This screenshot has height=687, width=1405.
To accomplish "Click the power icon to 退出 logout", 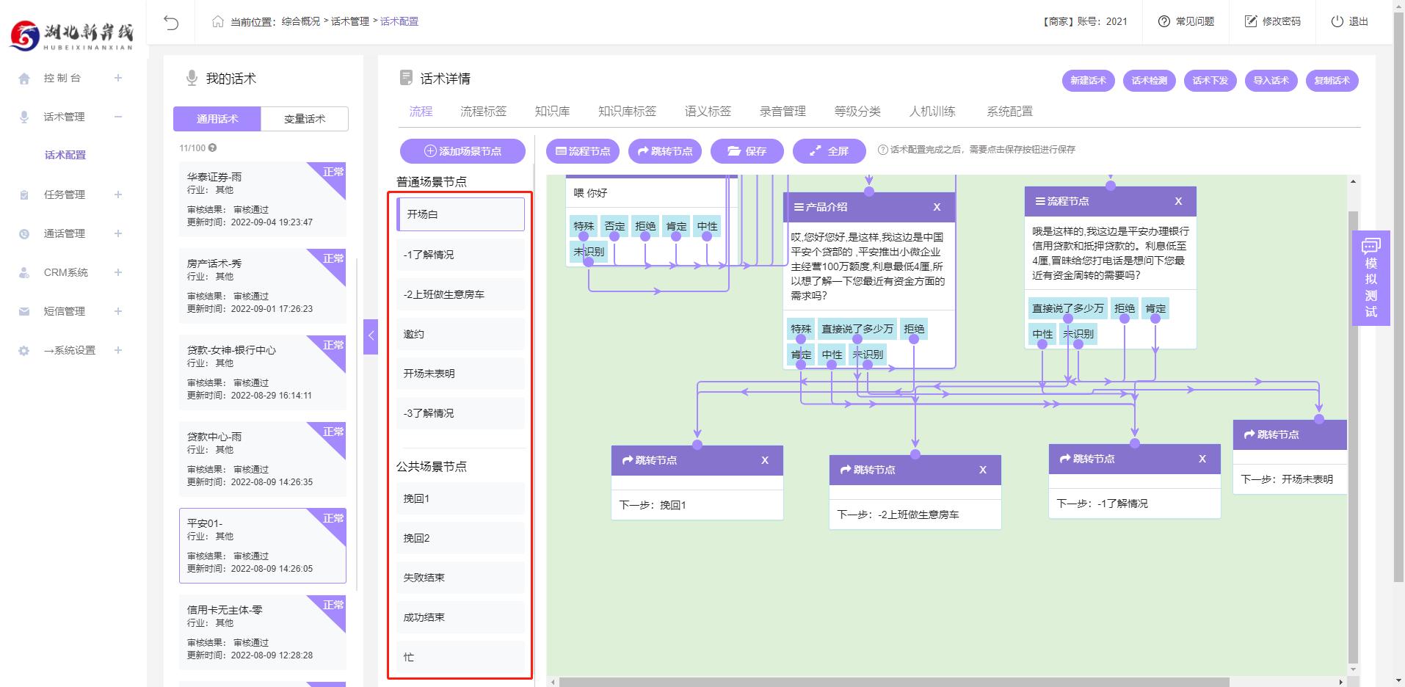I will pos(1336,21).
